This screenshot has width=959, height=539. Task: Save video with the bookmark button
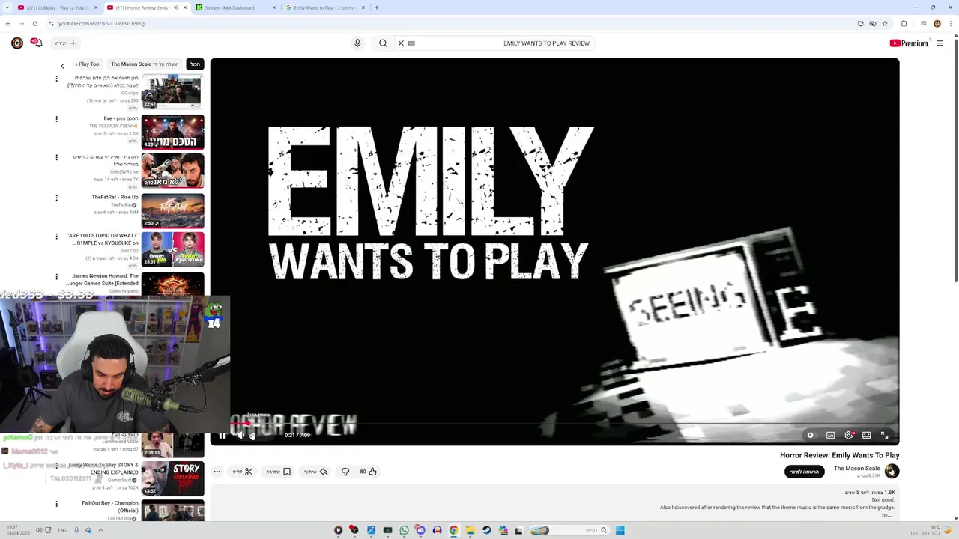[279, 472]
